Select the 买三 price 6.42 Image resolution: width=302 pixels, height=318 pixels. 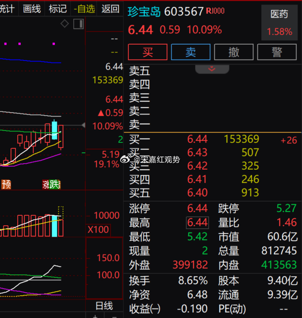point(198,166)
